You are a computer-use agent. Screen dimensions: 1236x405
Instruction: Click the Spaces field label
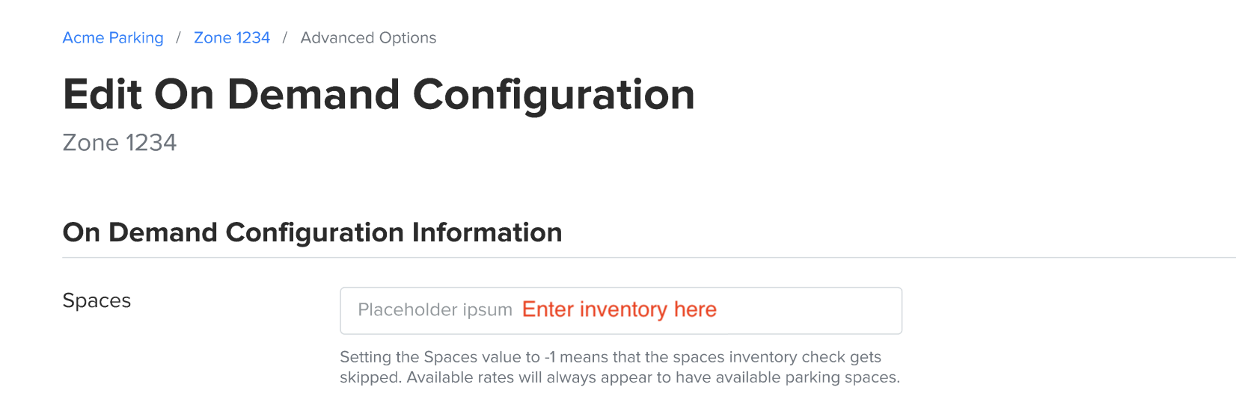click(97, 300)
